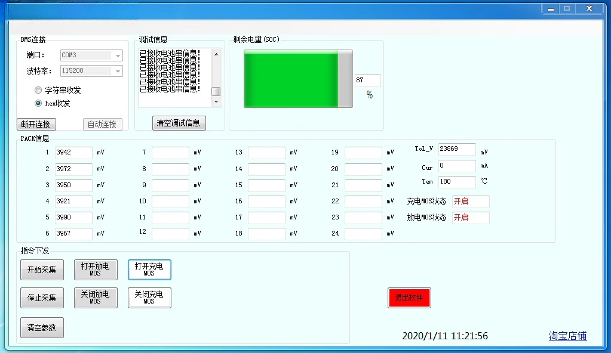Close the BMS window
Image resolution: width=611 pixels, height=353 pixels.
[x=589, y=9]
